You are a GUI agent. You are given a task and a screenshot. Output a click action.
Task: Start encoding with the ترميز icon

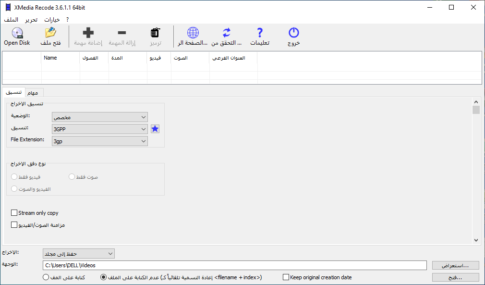[155, 33]
